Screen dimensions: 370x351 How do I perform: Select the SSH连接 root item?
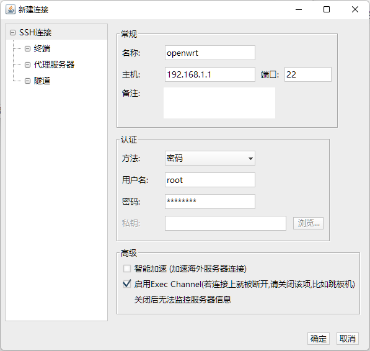35,32
